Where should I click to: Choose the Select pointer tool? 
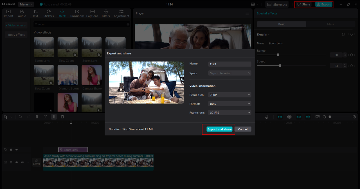(x=6, y=117)
